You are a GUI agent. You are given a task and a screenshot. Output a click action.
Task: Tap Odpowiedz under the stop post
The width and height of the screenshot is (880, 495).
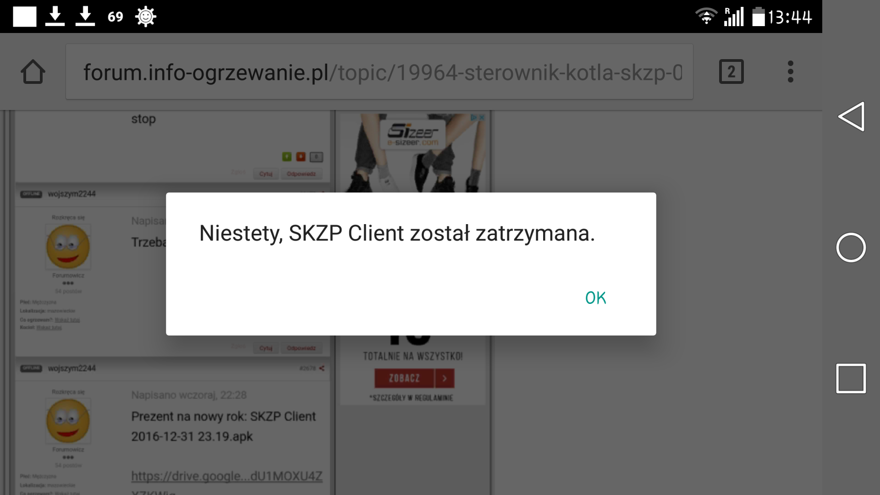pyautogui.click(x=301, y=174)
